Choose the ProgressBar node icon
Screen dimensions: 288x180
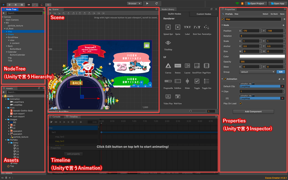coord(168,81)
